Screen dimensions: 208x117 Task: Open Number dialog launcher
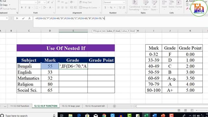[x=126, y=13]
